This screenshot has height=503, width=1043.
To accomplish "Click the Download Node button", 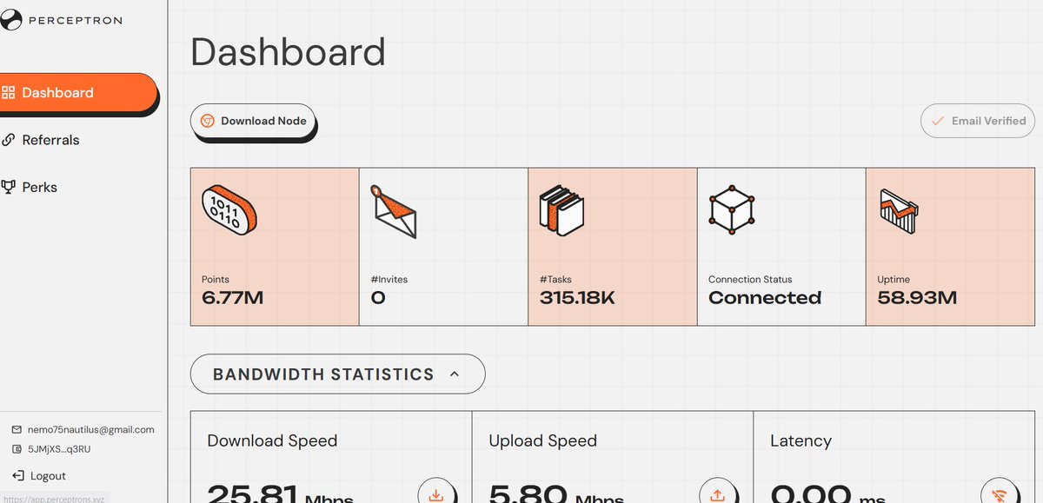I will click(253, 121).
